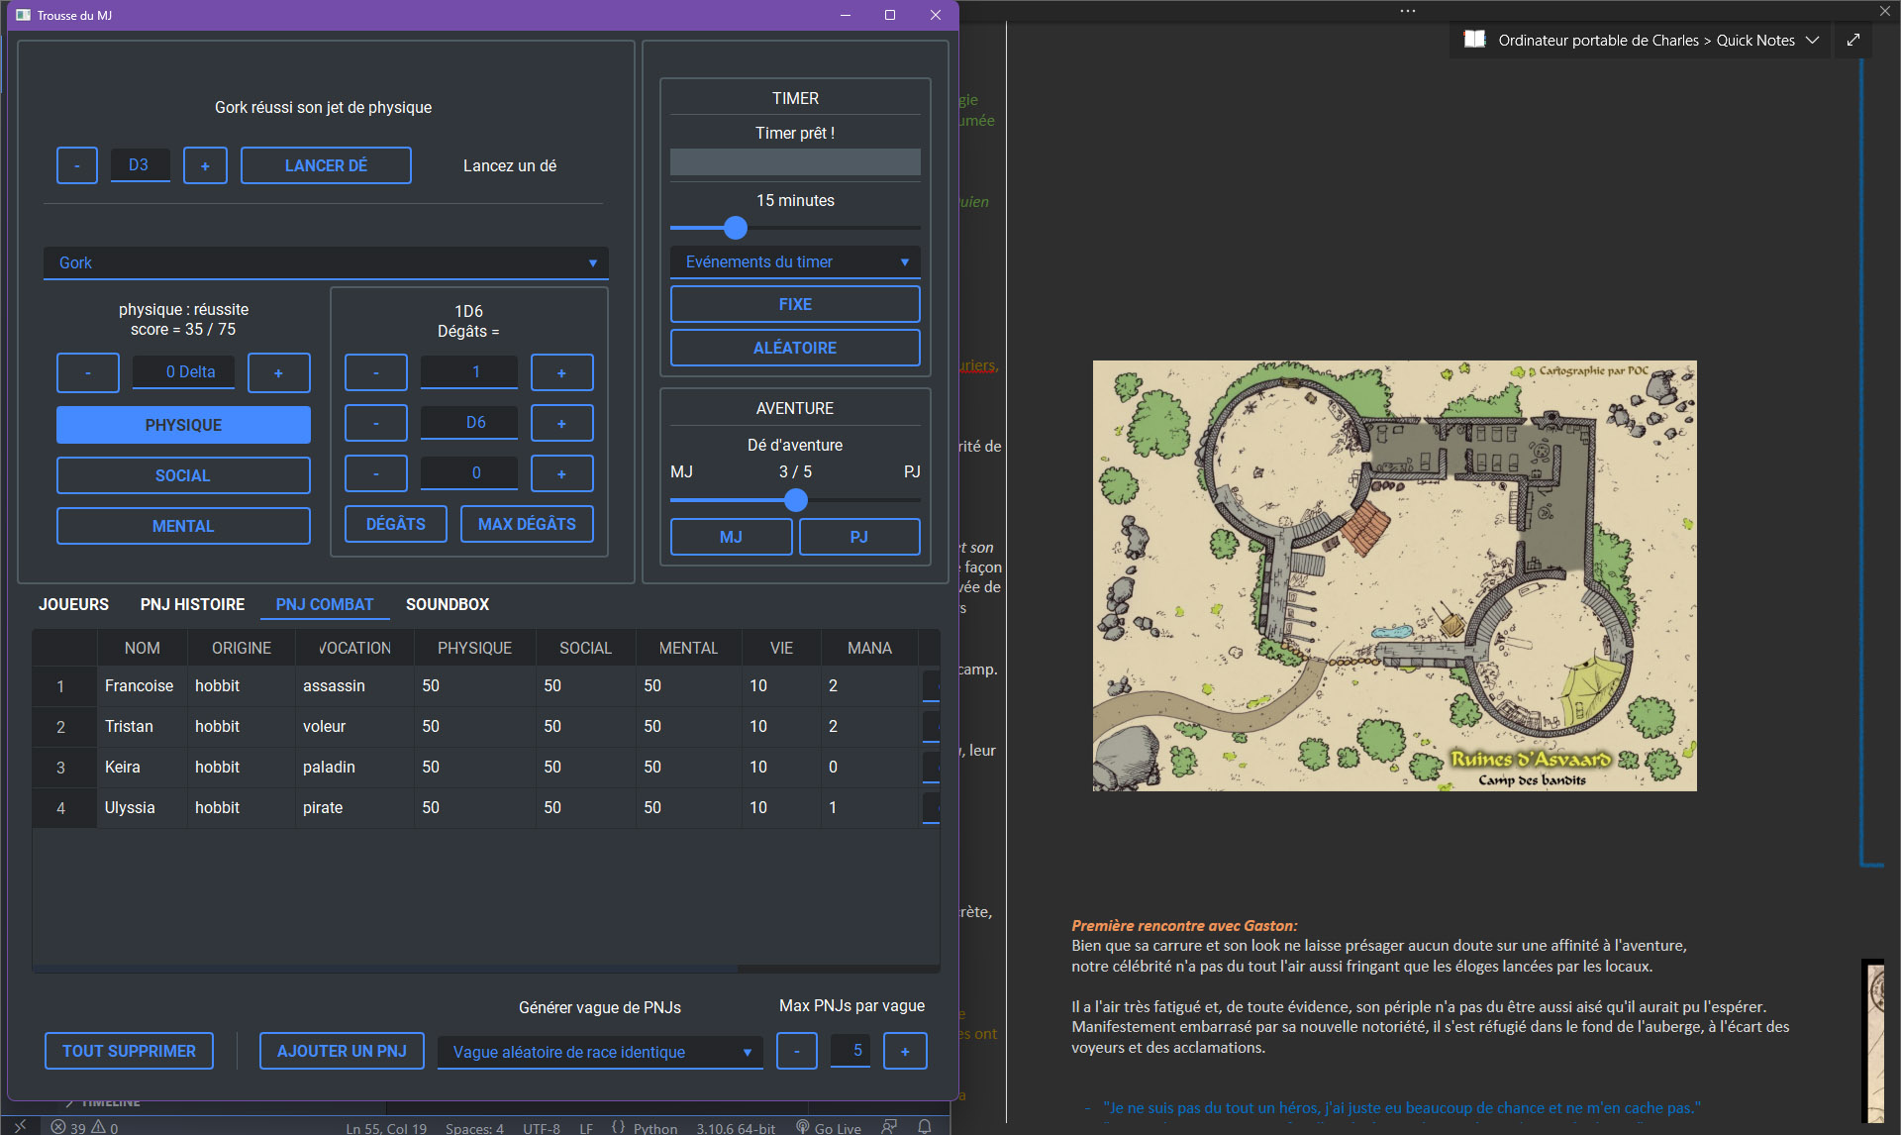Image resolution: width=1901 pixels, height=1135 pixels.
Task: Switch the timer mode to ALÉATOIRE
Action: (795, 348)
